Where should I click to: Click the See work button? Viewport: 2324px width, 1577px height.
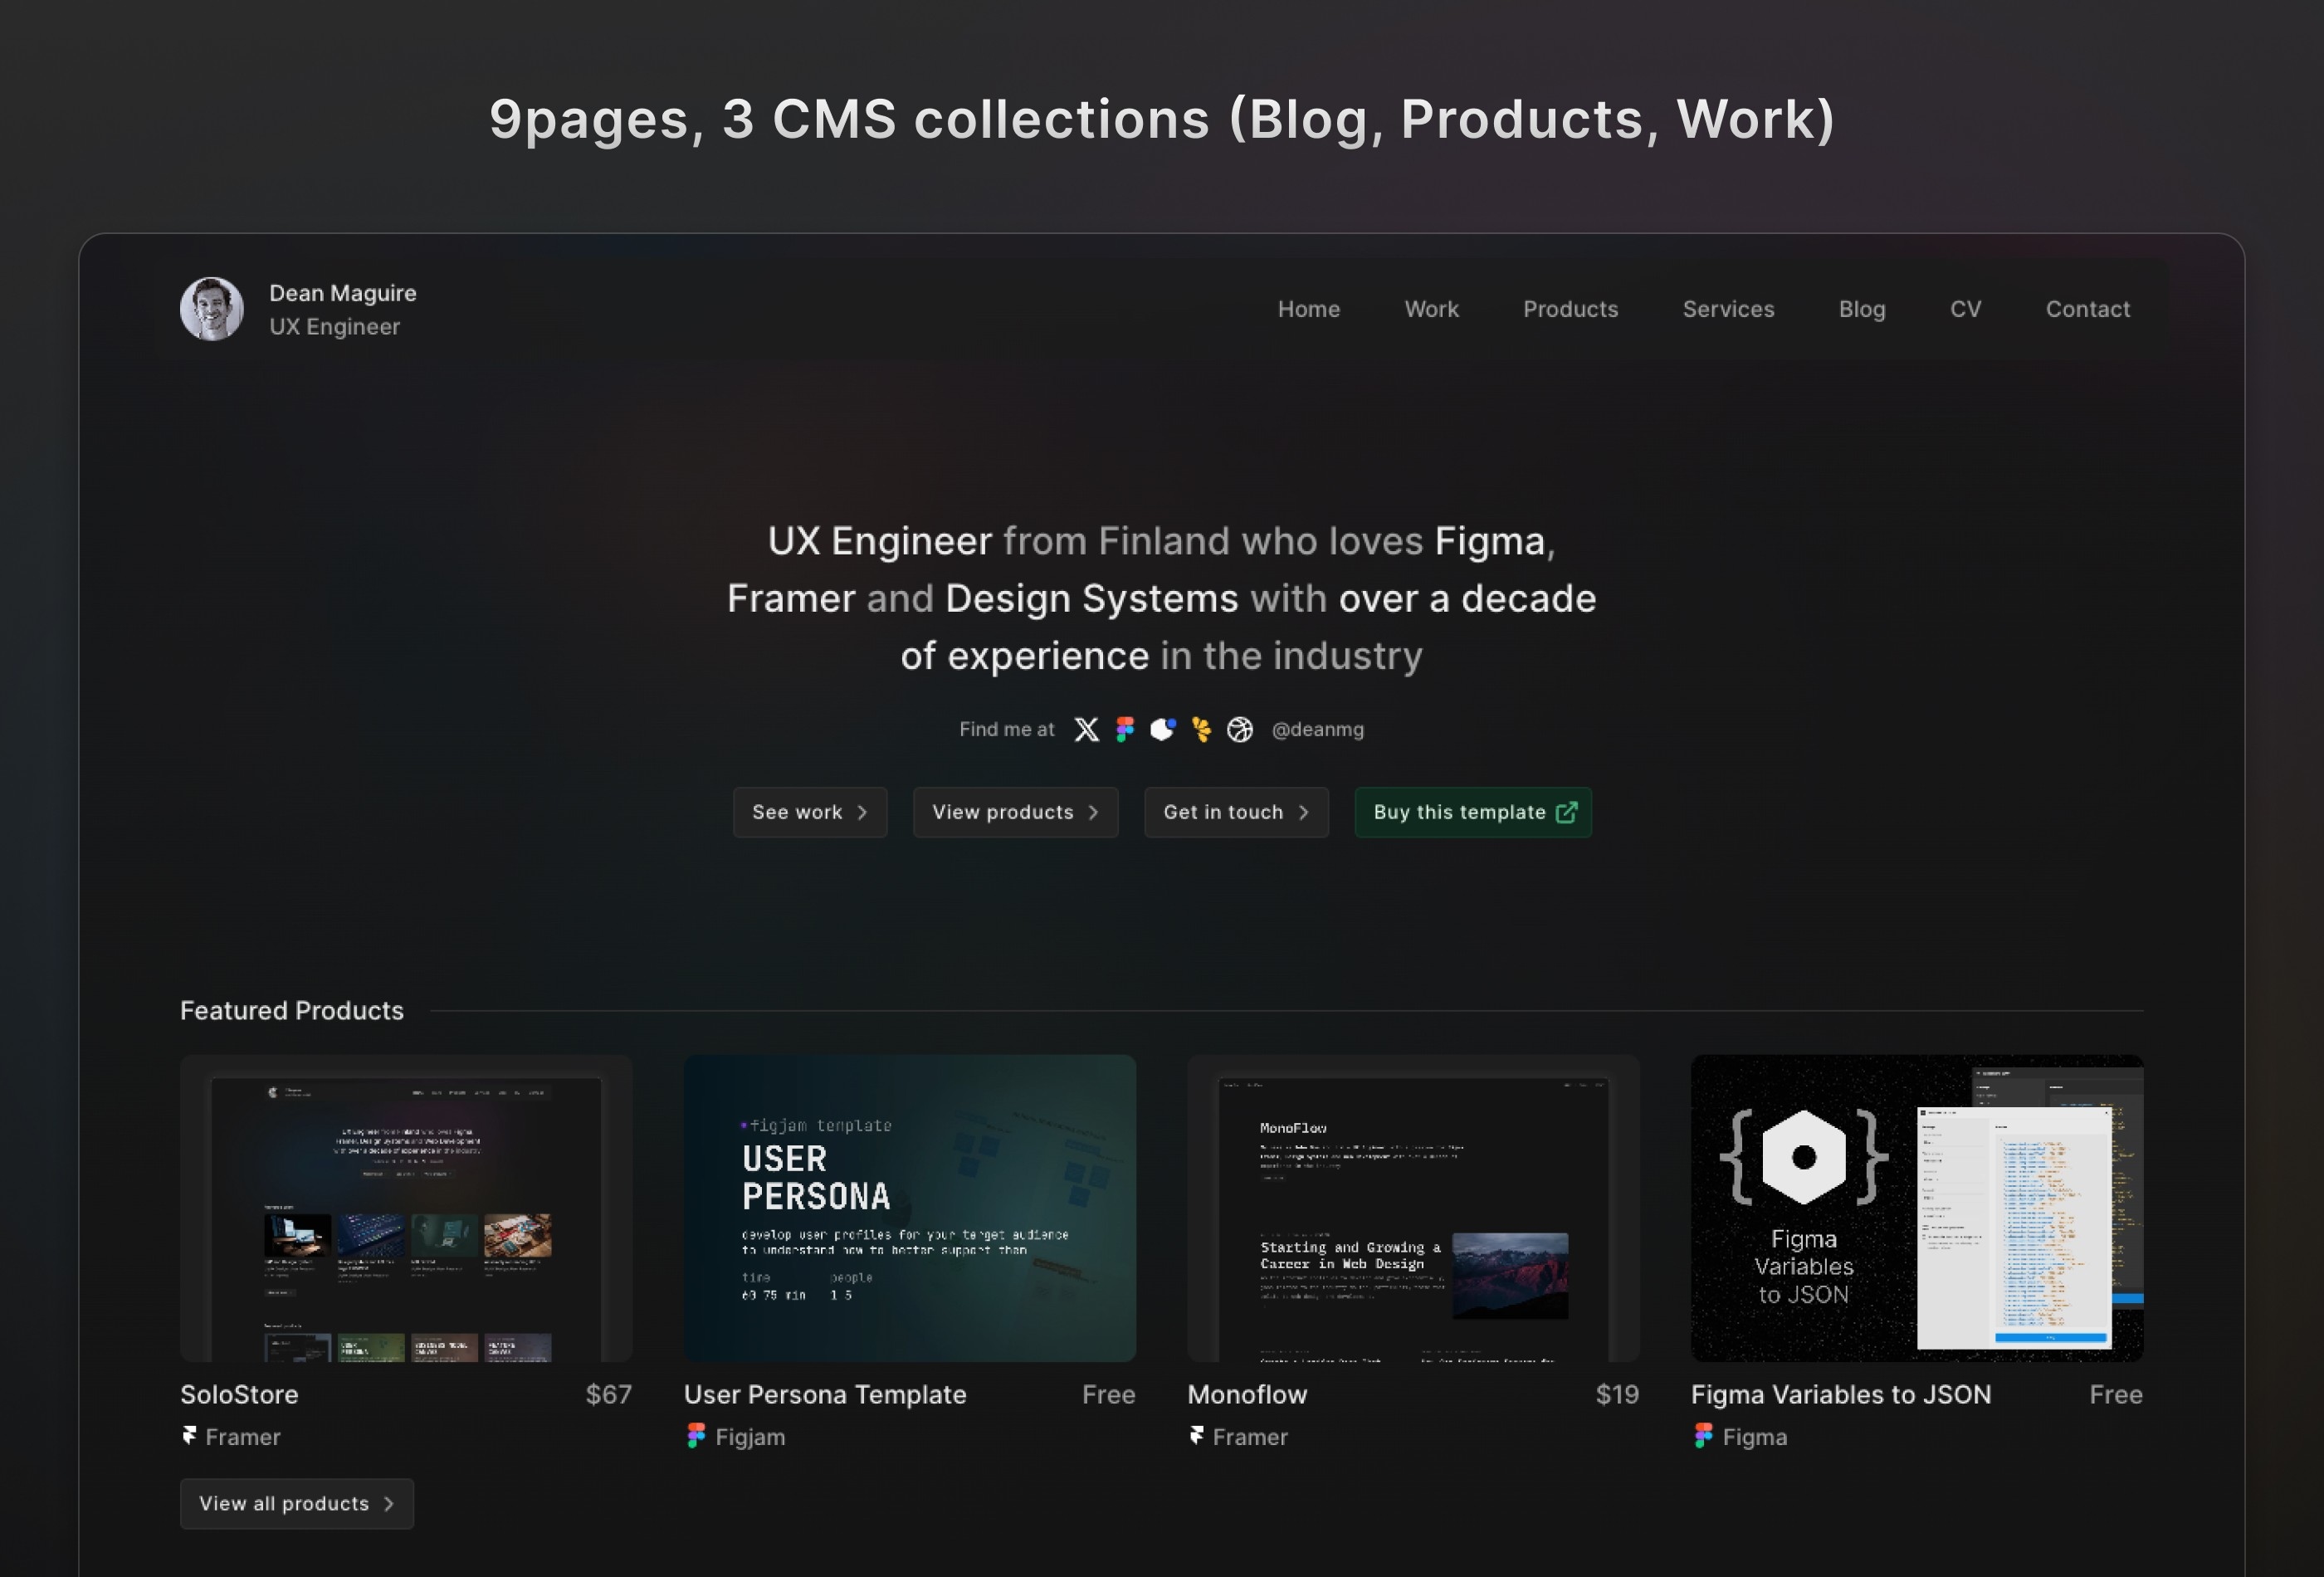[810, 812]
